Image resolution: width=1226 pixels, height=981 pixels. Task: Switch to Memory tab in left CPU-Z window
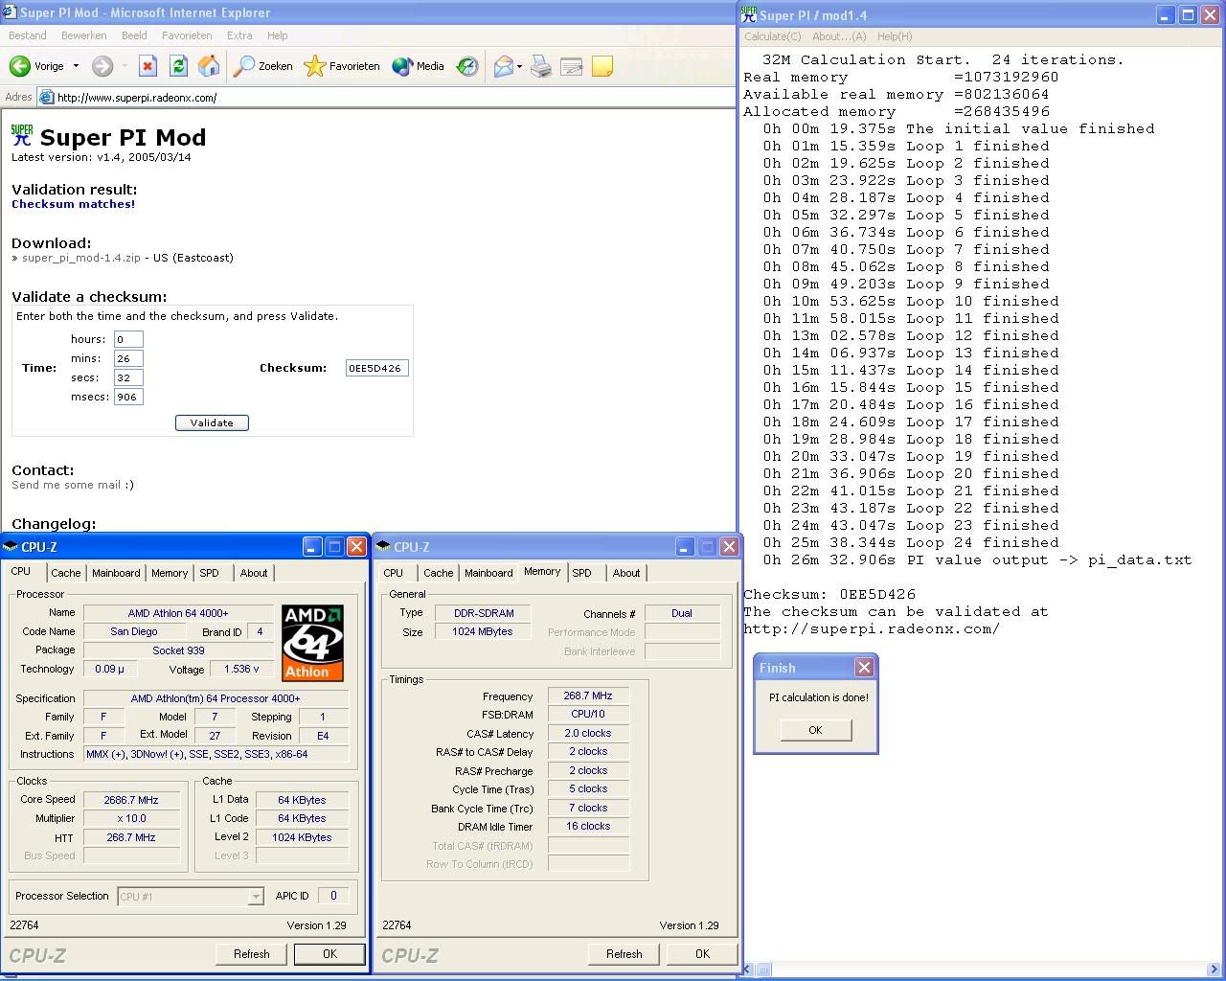(x=170, y=573)
